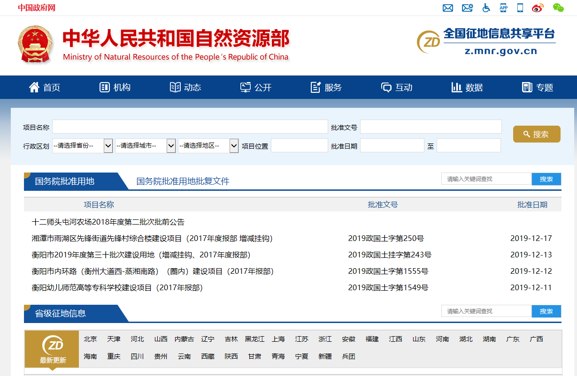Open the accessibility wheelchair icon
577x376 pixels.
486,8
